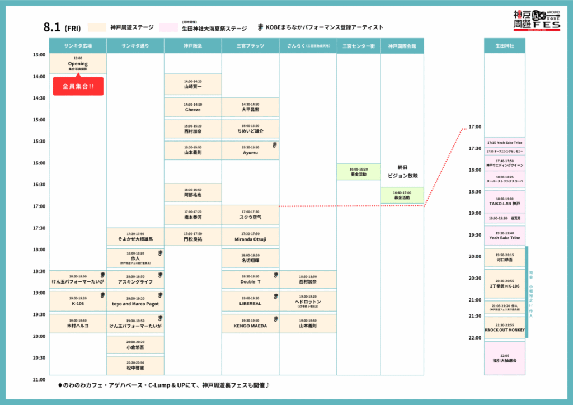The height and width of the screenshot is (405, 573).
Task: Click the ま icon on the Ayumu slot
Action: click(274, 145)
